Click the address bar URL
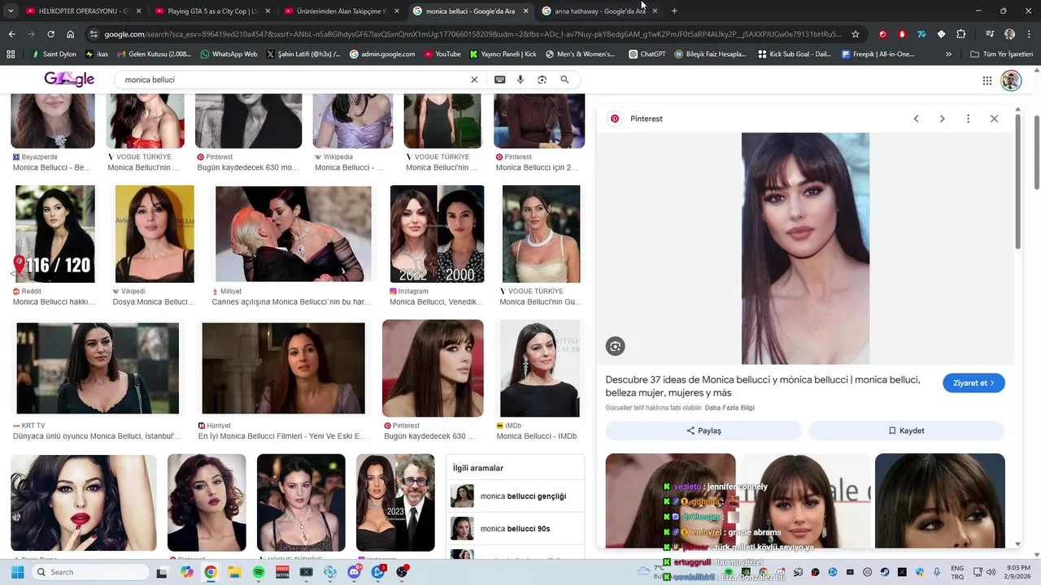Screen dimensions: 1041x585 point(472,34)
